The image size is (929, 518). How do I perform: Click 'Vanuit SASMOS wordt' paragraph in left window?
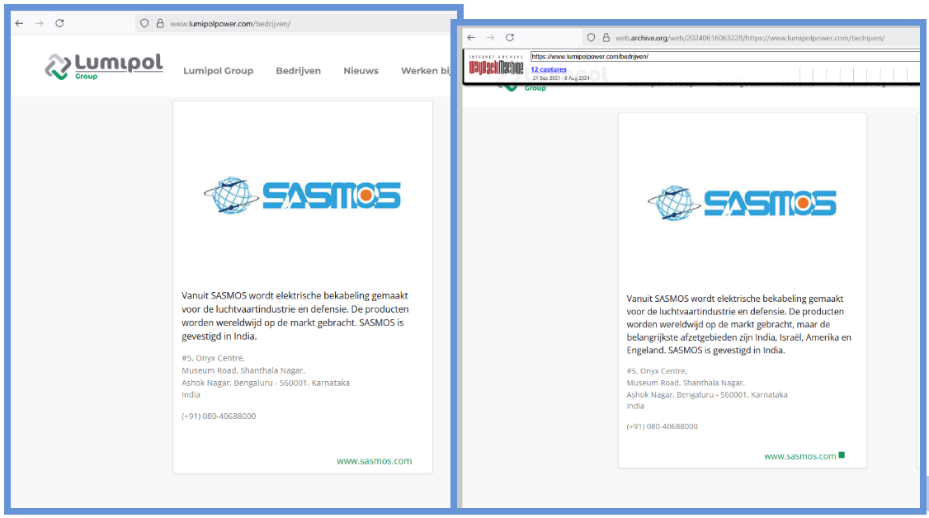(295, 316)
